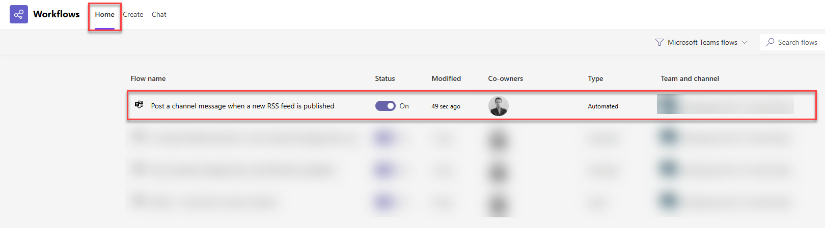Screen dimensions: 825x228
Task: Expand chevron next to Microsoft Teams flows
Action: (745, 42)
